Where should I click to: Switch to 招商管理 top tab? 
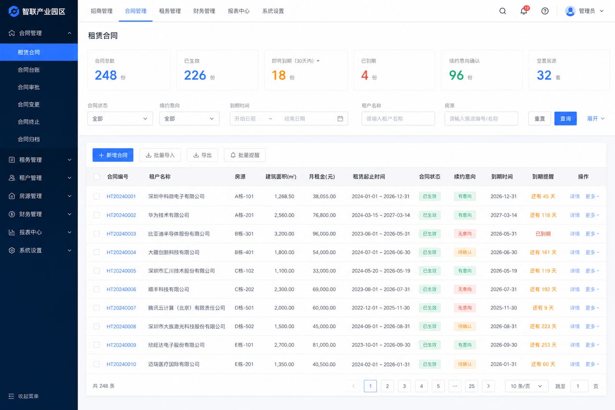(x=101, y=11)
